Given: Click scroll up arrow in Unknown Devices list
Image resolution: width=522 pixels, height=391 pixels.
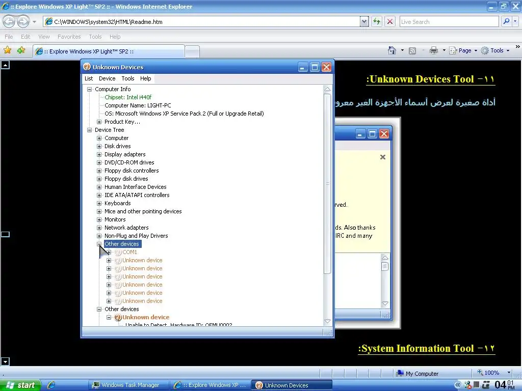Looking at the screenshot, I should tap(327, 89).
